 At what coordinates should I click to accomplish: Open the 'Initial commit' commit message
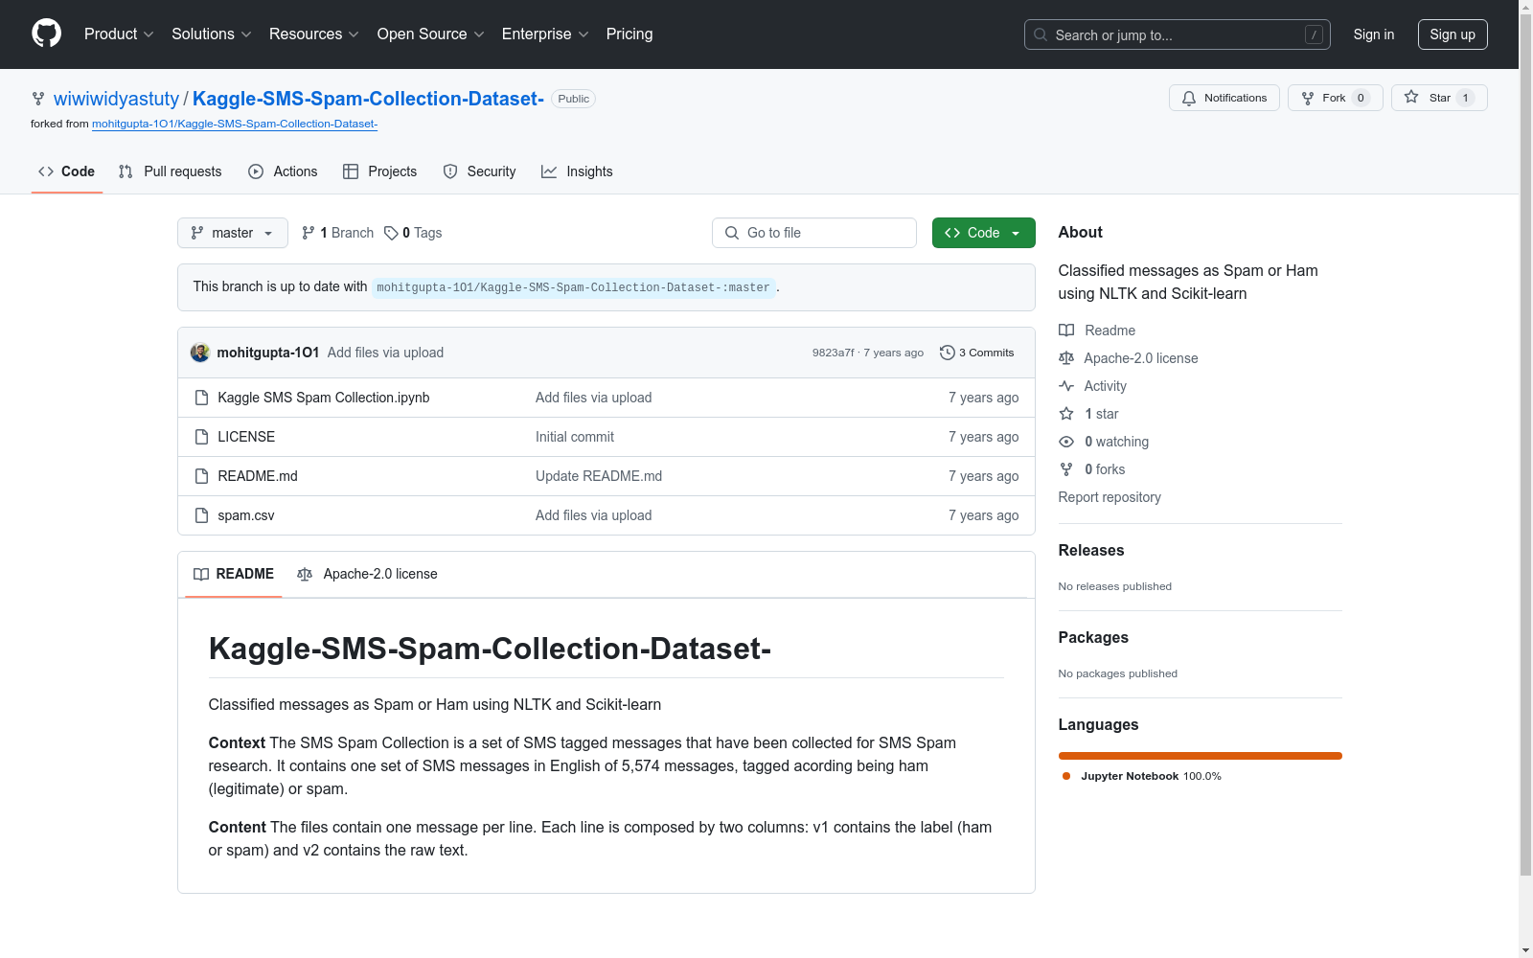tap(575, 437)
